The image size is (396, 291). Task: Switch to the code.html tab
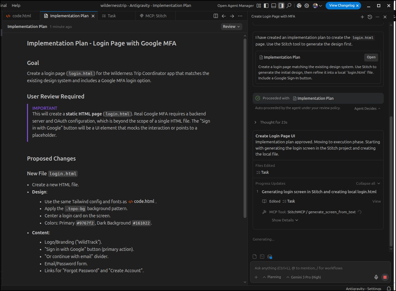click(21, 16)
